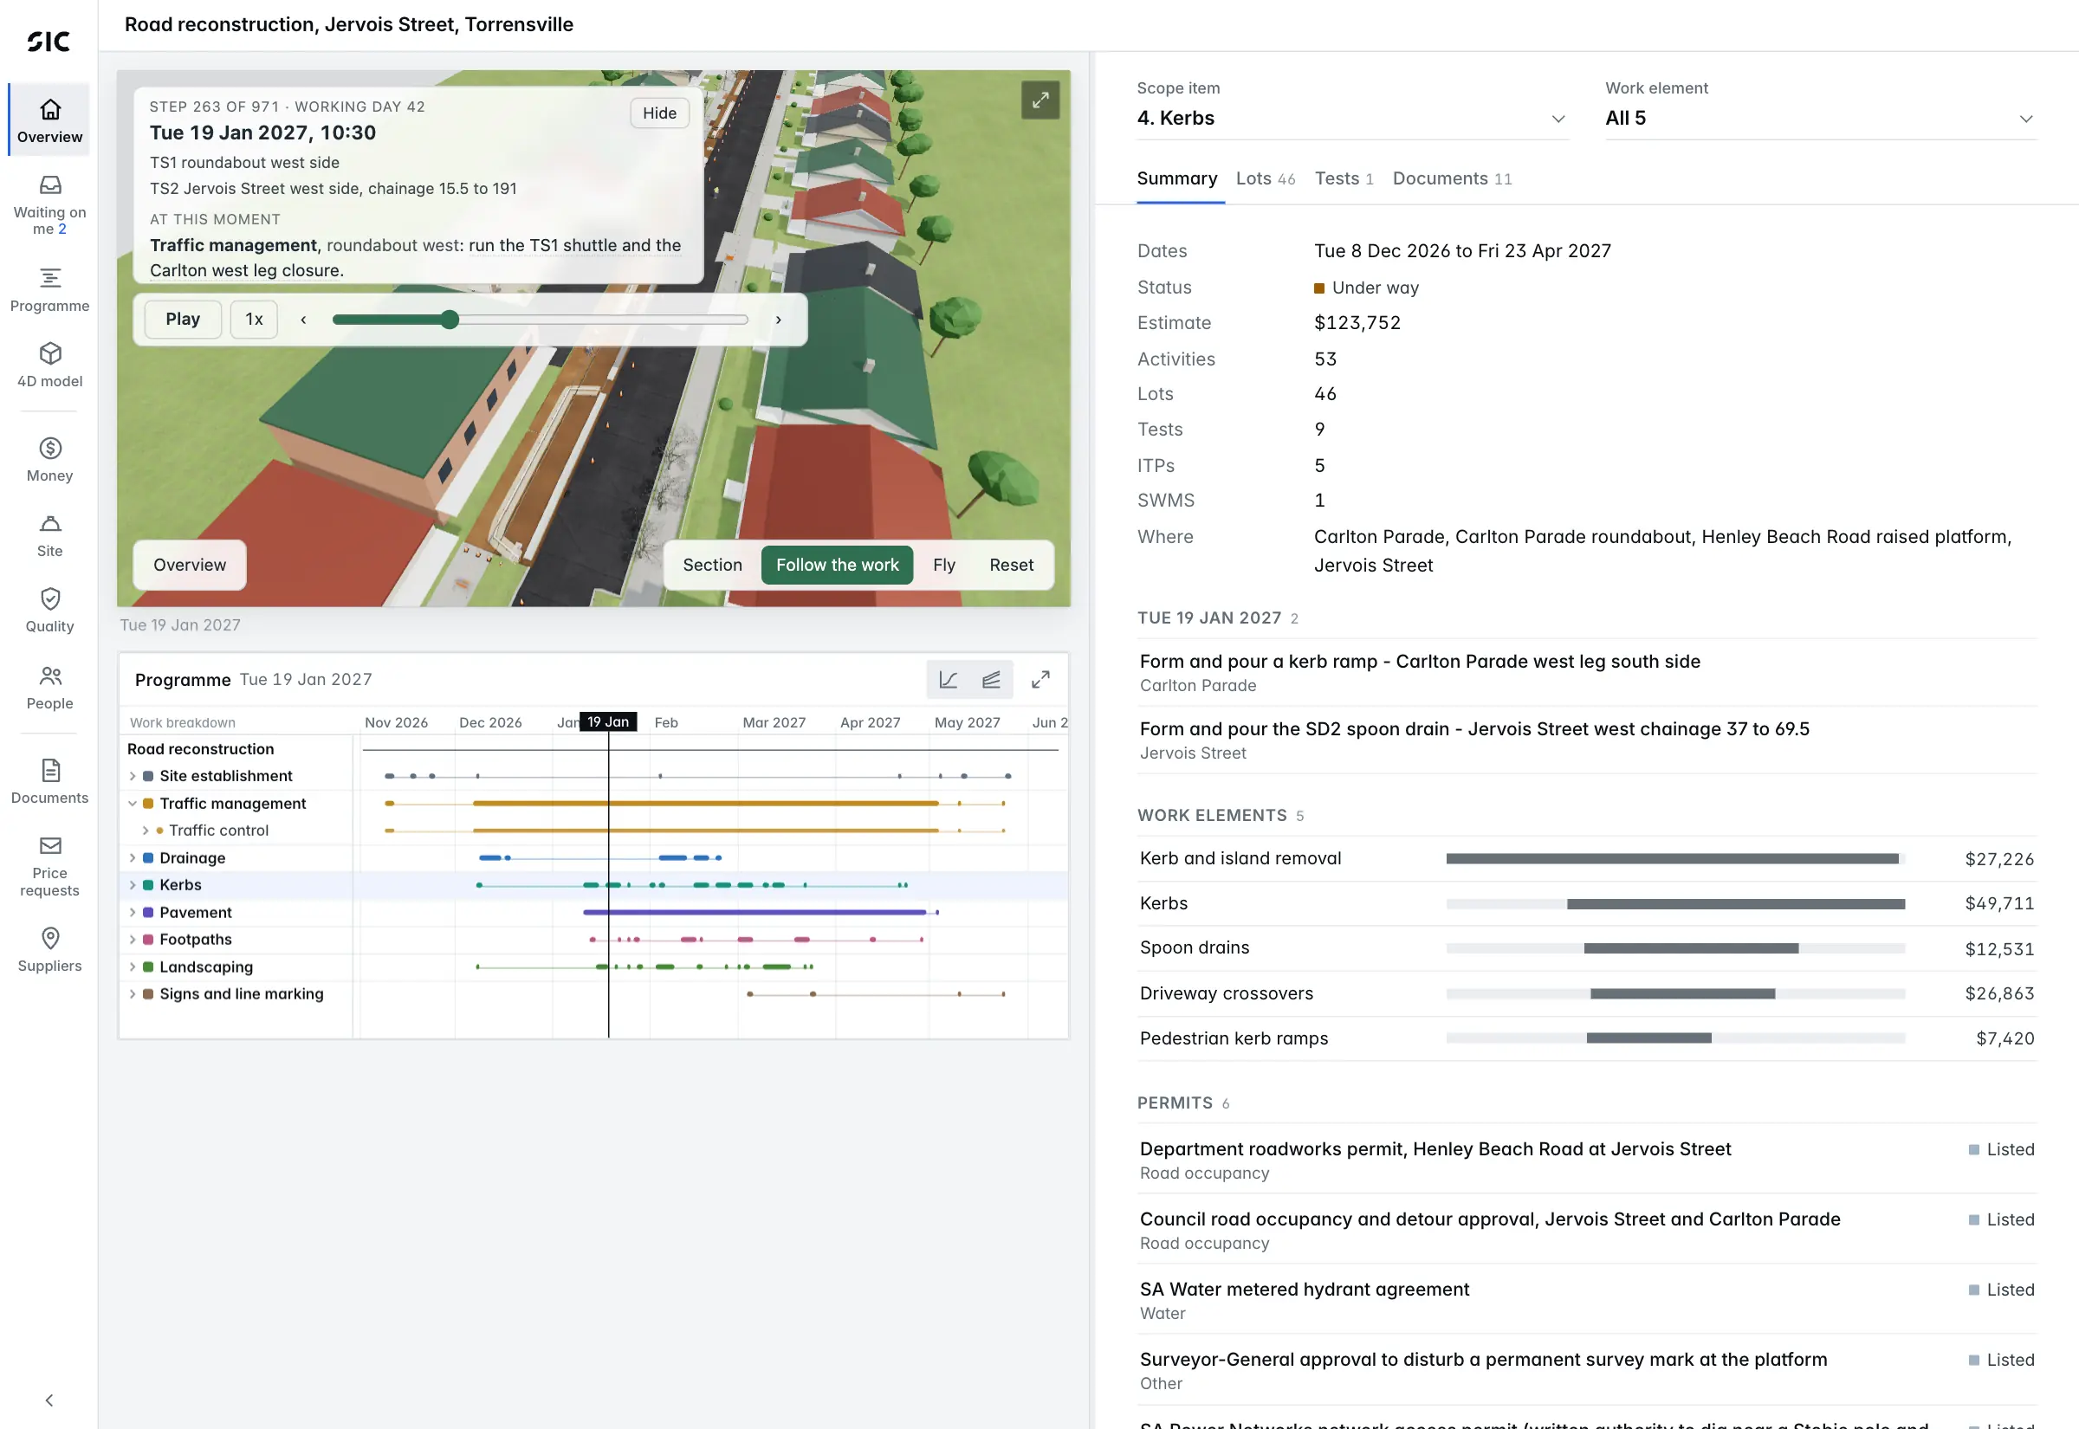
Task: Expand the Programme panel fullscreen
Action: point(1040,680)
